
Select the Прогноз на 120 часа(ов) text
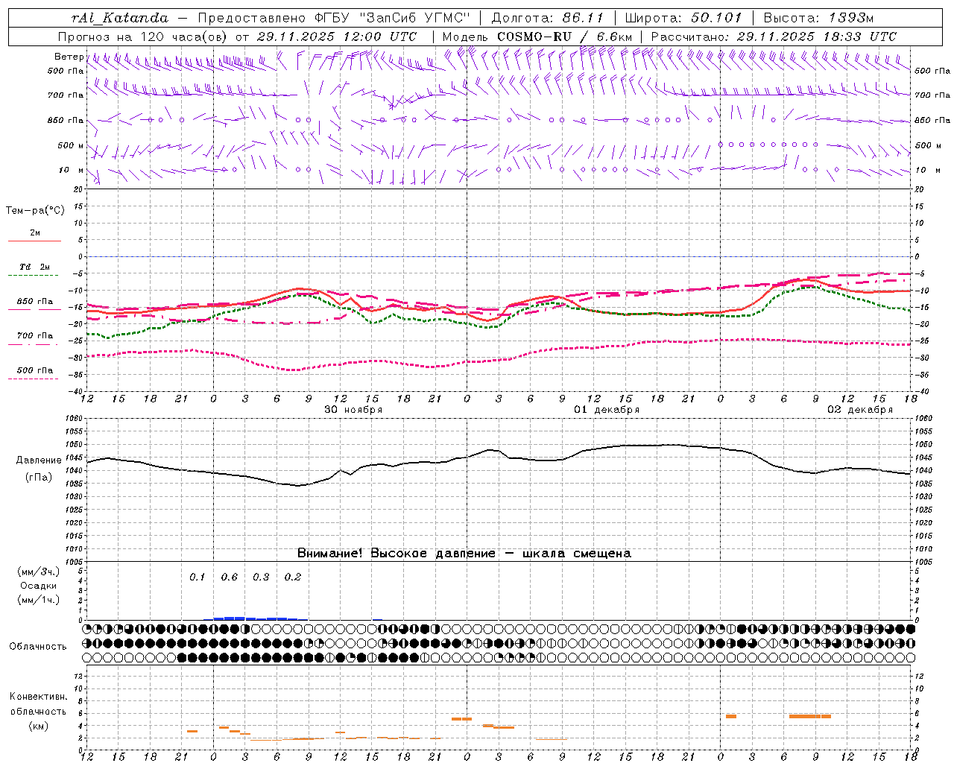[x=143, y=37]
